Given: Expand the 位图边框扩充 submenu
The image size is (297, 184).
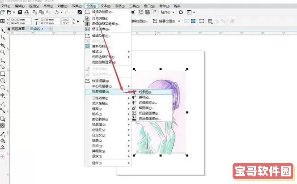Looking at the screenshot, I should tap(108, 57).
